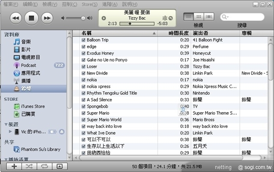Image resolution: width=274 pixels, height=172 pixels.
Task: Open the 說明(H) menu
Action: (x=130, y=4)
